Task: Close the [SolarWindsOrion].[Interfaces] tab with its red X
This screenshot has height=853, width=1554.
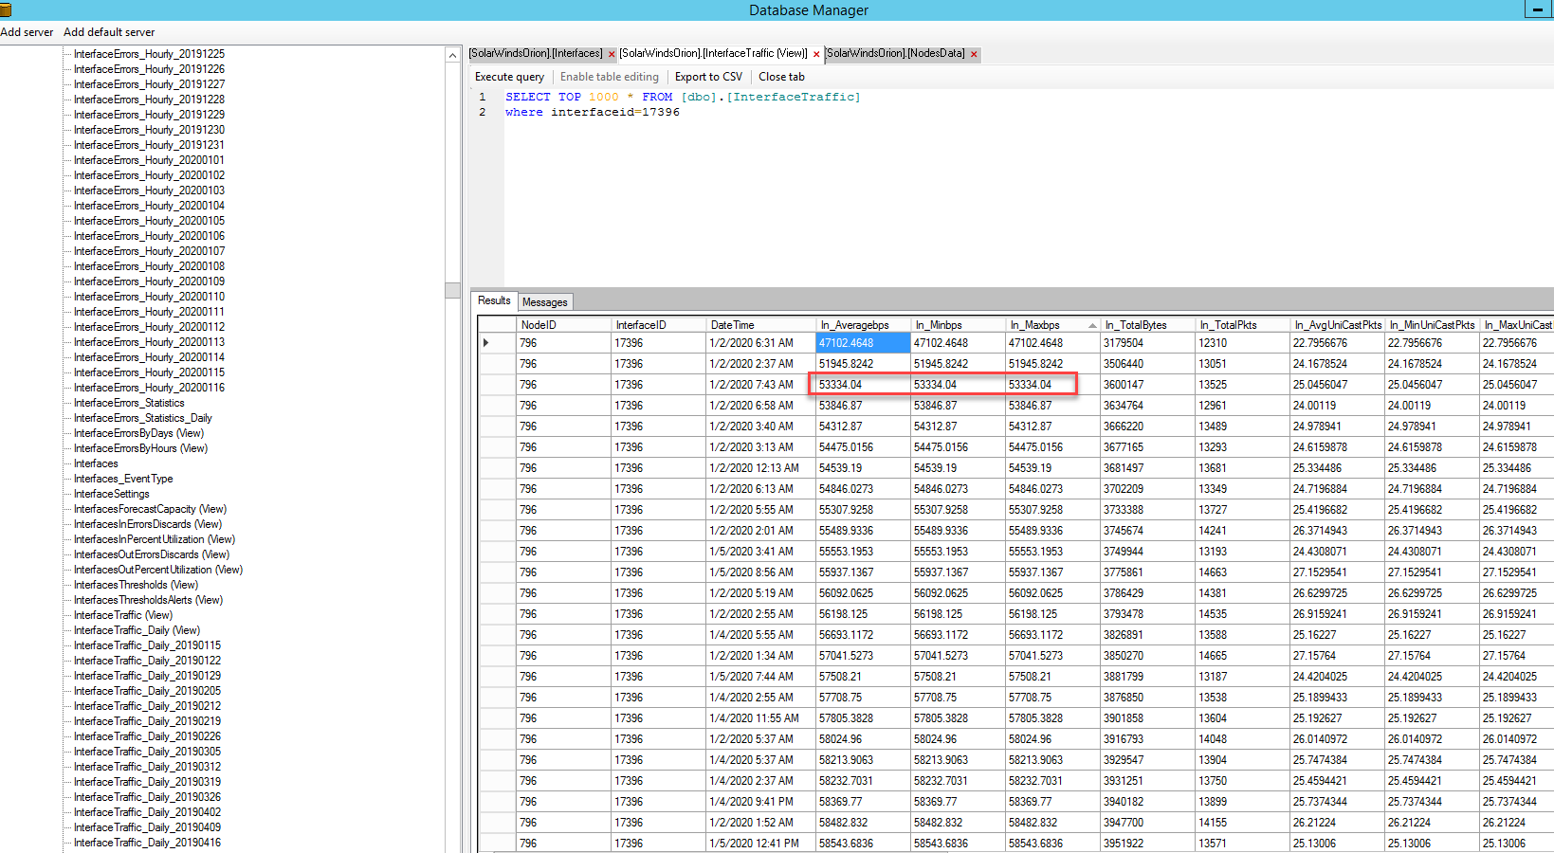Action: (612, 54)
